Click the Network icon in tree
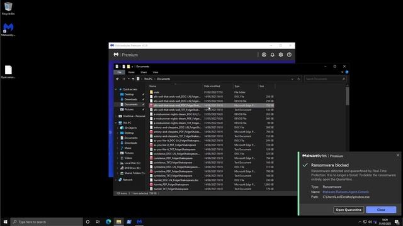Screen dimensions: 403x226 [120, 180]
